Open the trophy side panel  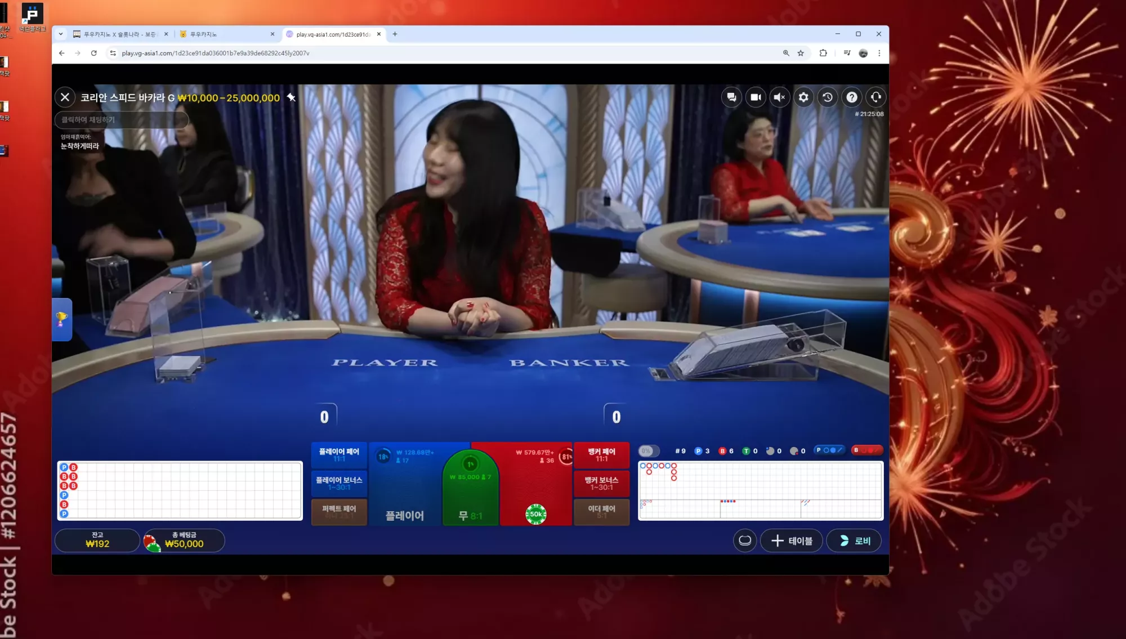(62, 319)
